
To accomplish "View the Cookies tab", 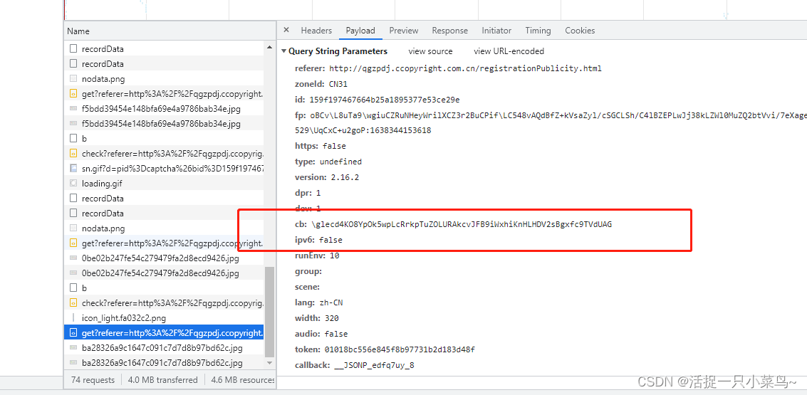I will point(580,31).
